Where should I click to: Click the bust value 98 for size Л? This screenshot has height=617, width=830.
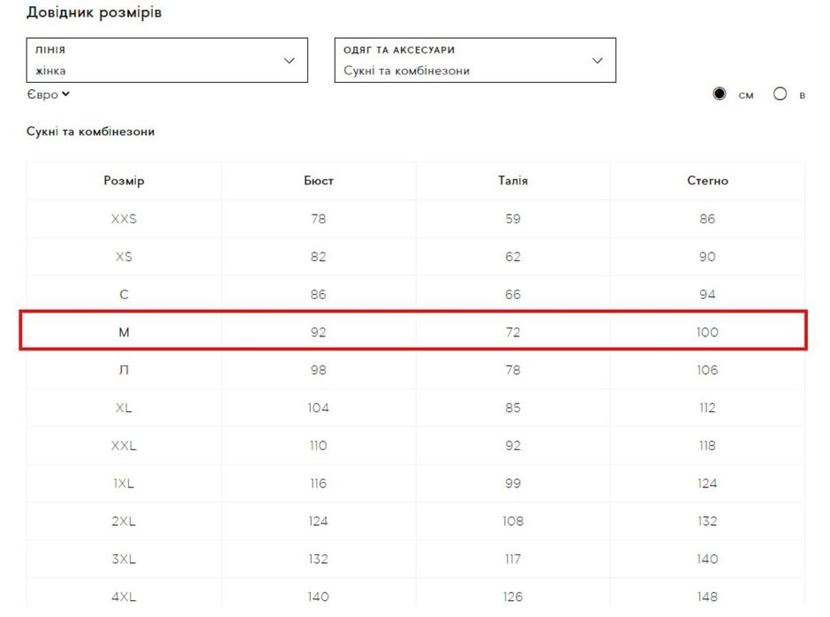pos(319,370)
